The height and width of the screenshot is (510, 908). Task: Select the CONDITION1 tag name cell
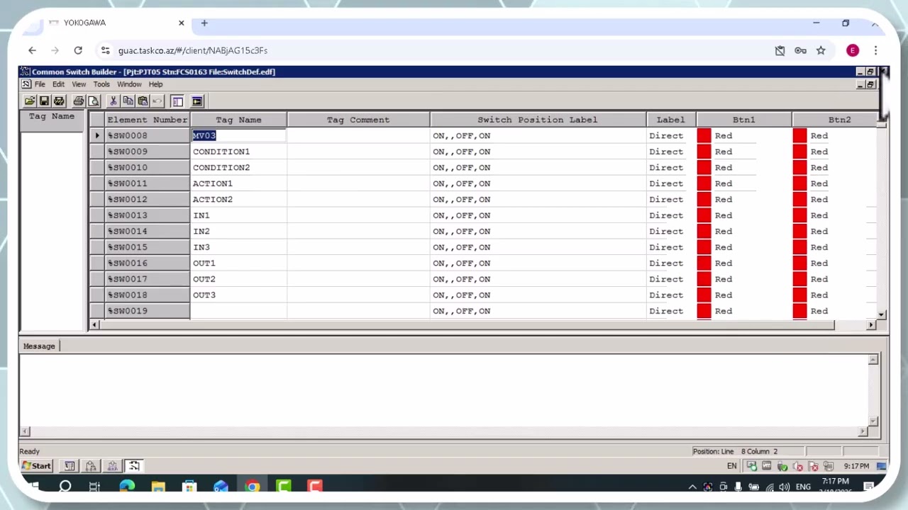238,152
